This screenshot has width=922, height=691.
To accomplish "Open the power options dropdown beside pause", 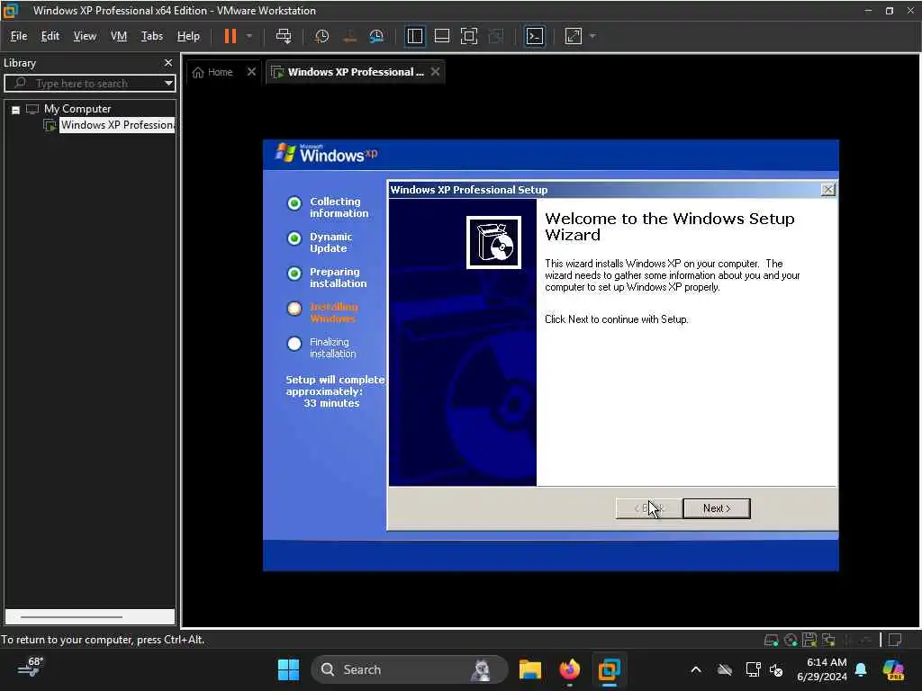I will [x=249, y=36].
